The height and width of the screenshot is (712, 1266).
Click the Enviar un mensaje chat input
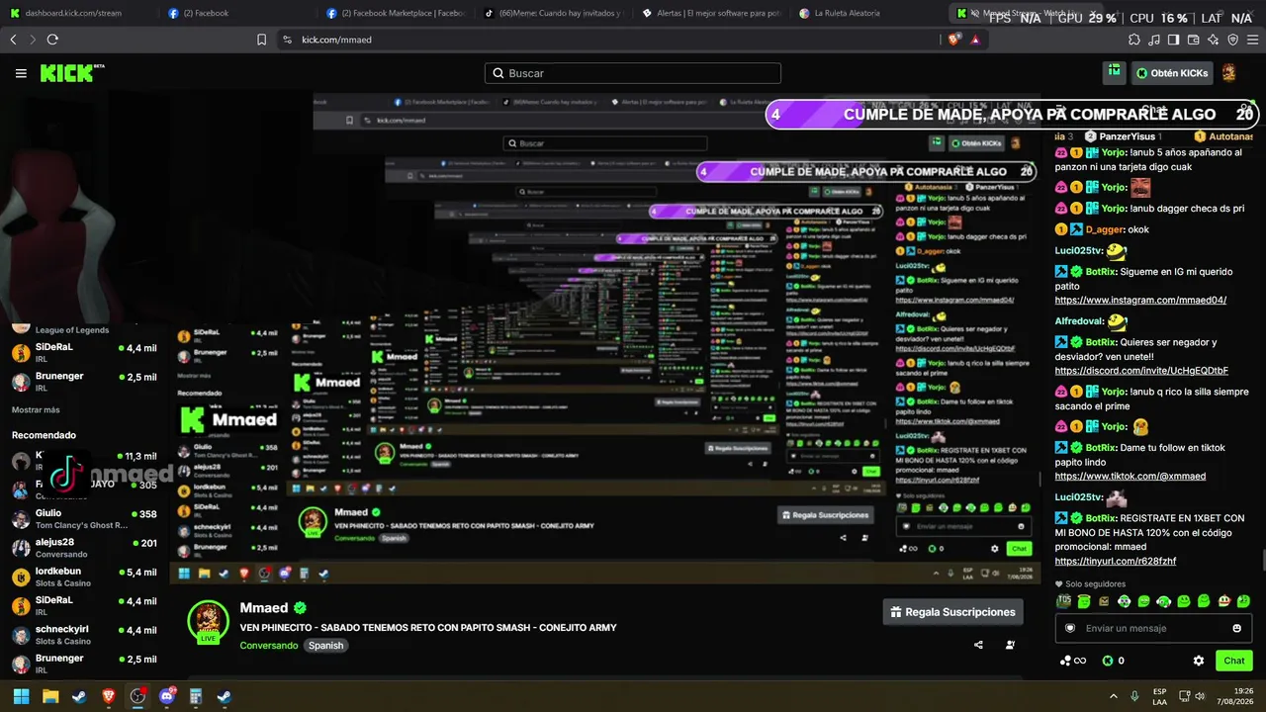1153,628
